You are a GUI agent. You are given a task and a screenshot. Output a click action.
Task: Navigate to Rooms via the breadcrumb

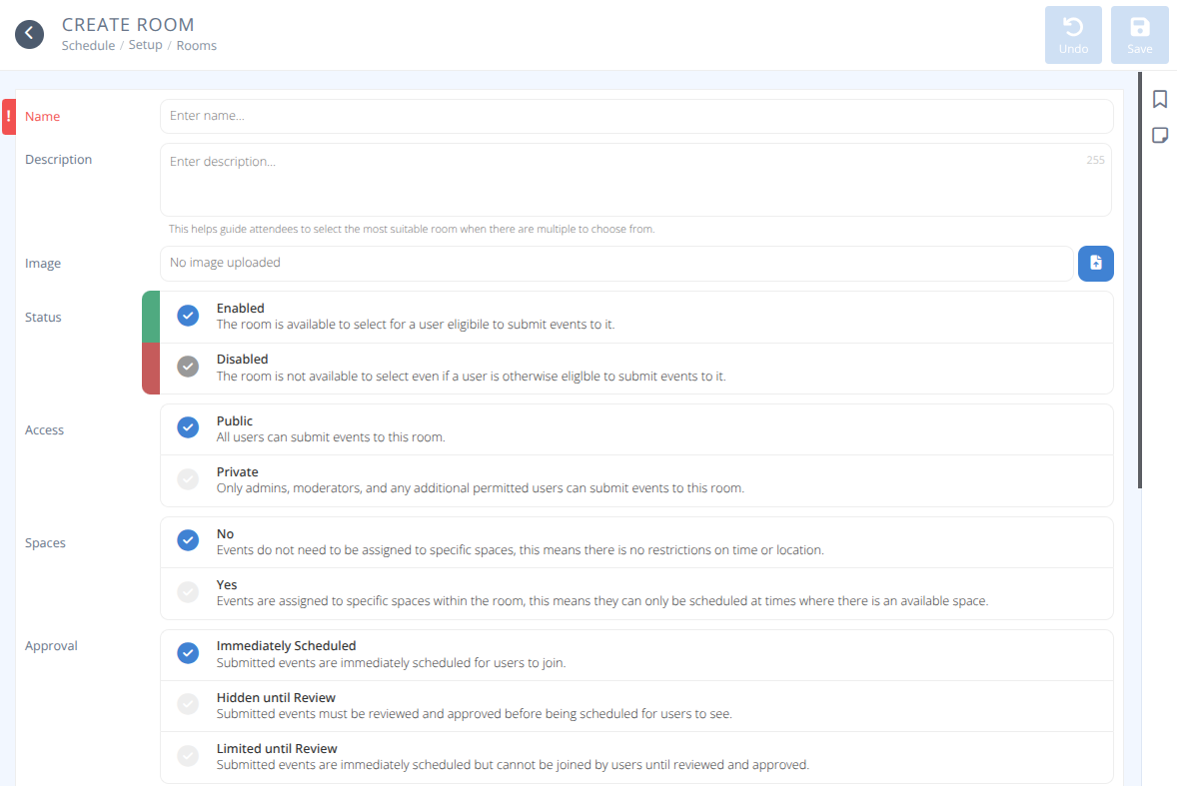[196, 45]
